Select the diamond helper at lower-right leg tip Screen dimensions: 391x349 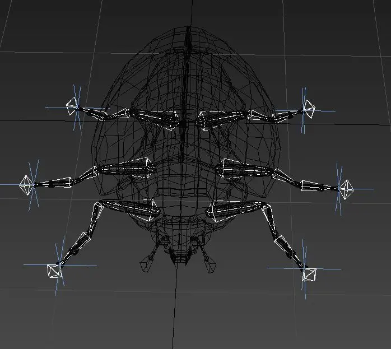(309, 274)
